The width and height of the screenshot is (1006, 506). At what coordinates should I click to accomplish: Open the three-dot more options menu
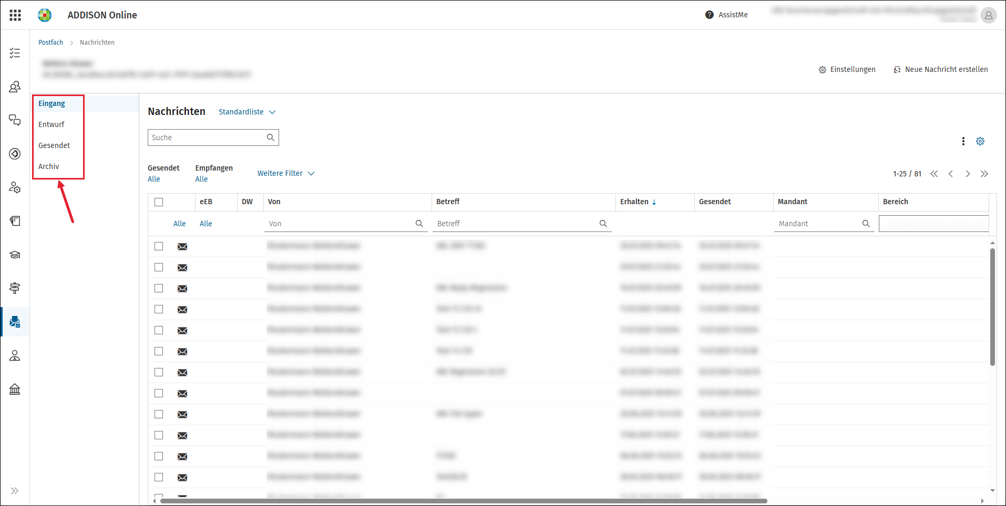(x=963, y=141)
